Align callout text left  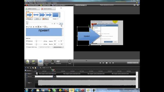pyautogui.click(x=36, y=27)
